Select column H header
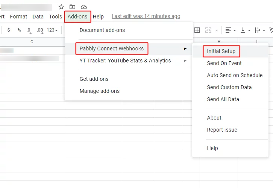Viewport: 273px width, 188px height. click(x=219, y=41)
